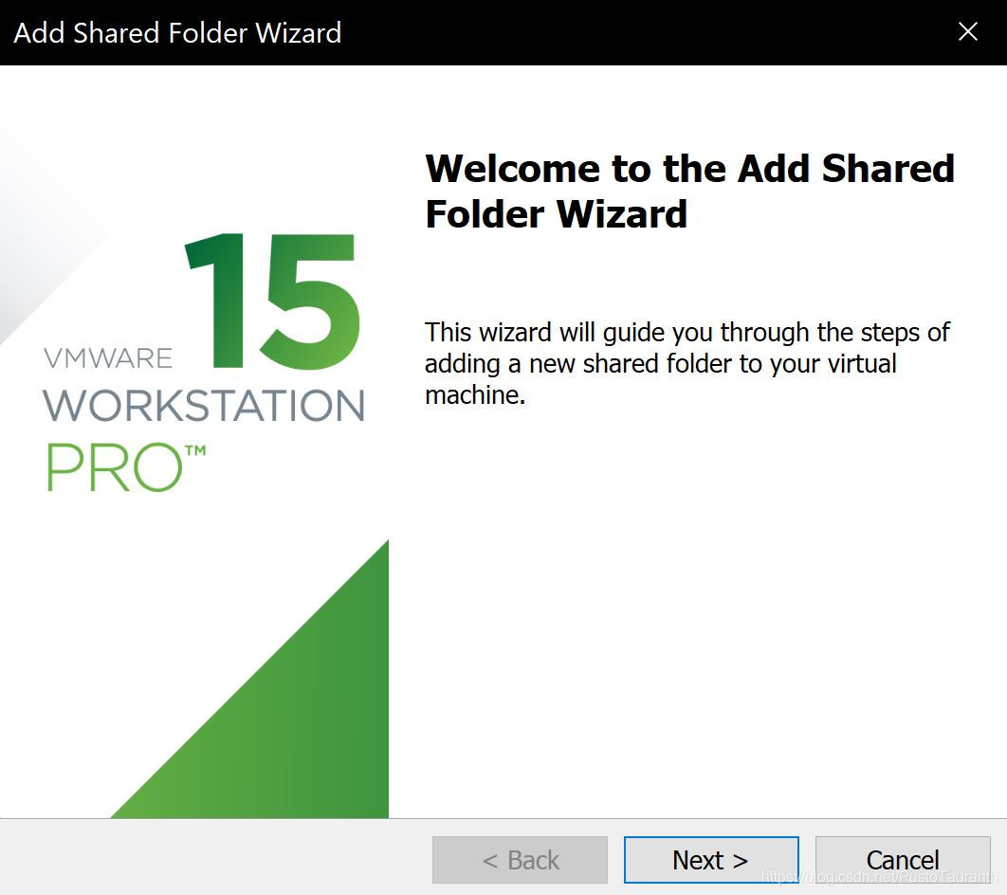This screenshot has width=1007, height=895.
Task: Click the 'Welcome to the Add Shared Folder Wizard' heading
Action: (x=689, y=191)
